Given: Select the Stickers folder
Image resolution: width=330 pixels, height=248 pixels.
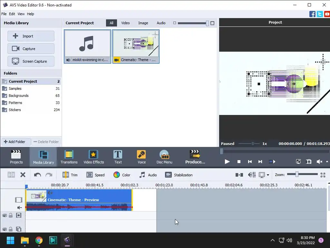Looking at the screenshot, I should (31, 110).
